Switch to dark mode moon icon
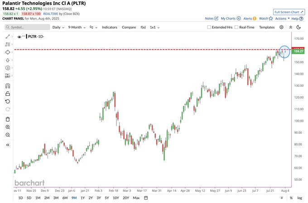 coord(298,27)
